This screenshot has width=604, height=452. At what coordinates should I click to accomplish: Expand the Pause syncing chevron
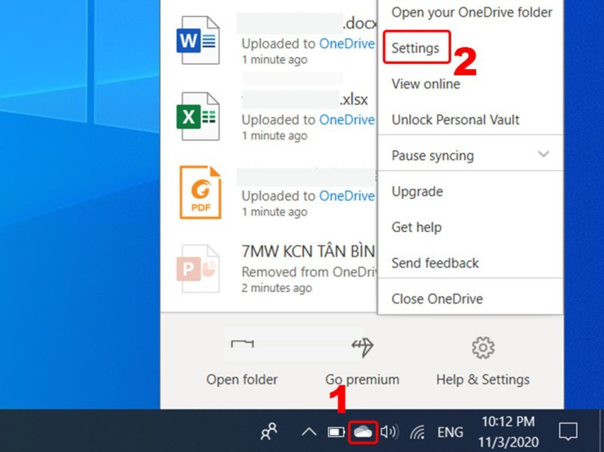pyautogui.click(x=543, y=155)
